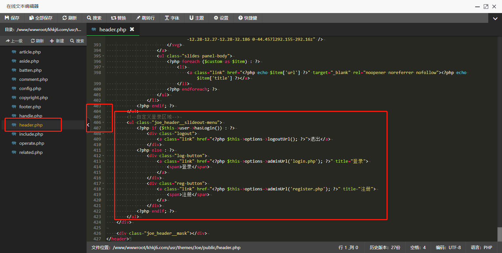Fold code at line 397
This screenshot has height=253, width=502.
103,67
